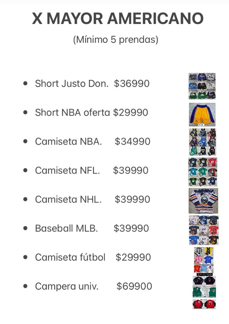This screenshot has height=324, width=229.
Task: Click the X MAYOR AMERICANO heading
Action: [118, 19]
